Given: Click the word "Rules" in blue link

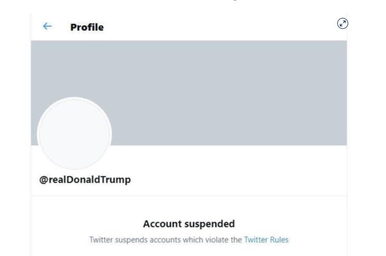Looking at the screenshot, I should (x=280, y=239).
